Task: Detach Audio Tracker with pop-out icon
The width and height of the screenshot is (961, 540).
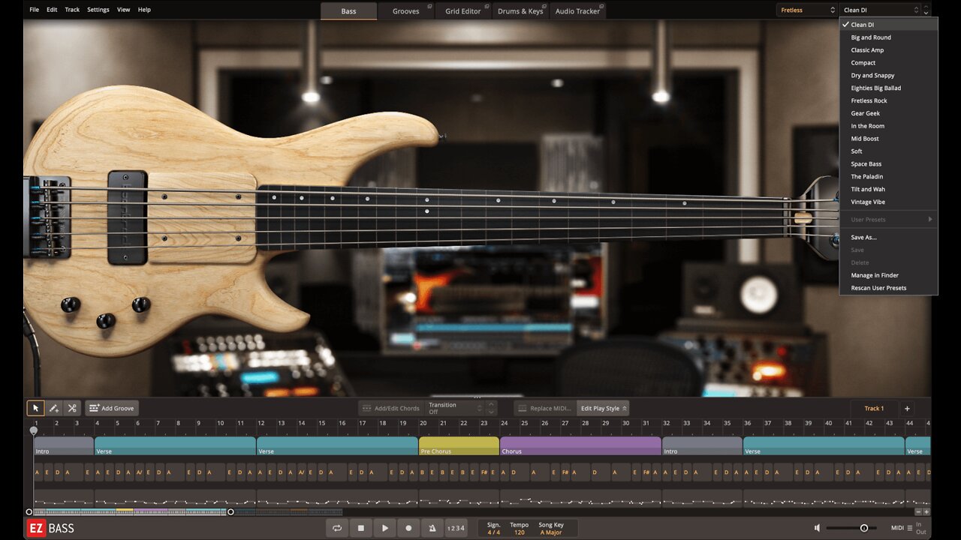Action: coord(601,7)
